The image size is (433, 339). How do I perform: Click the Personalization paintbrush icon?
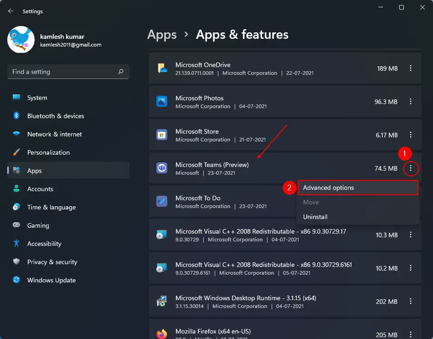pyautogui.click(x=16, y=152)
